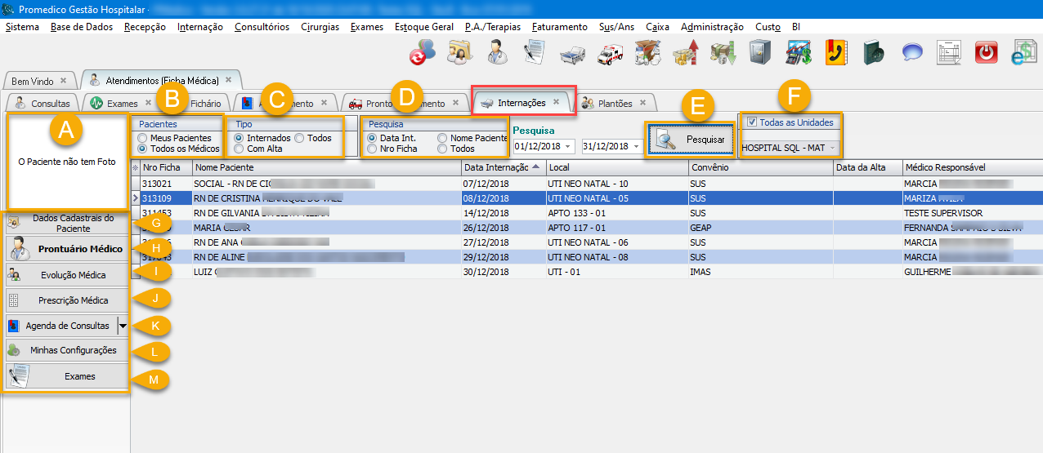This screenshot has width=1043, height=453.
Task: Open the chat speech bubble icon
Action: 912,53
